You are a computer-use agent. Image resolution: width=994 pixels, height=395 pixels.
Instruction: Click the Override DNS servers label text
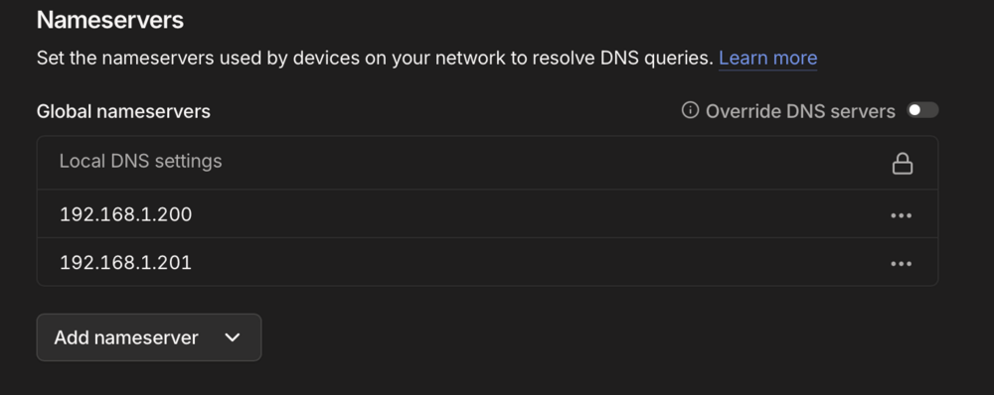click(800, 111)
